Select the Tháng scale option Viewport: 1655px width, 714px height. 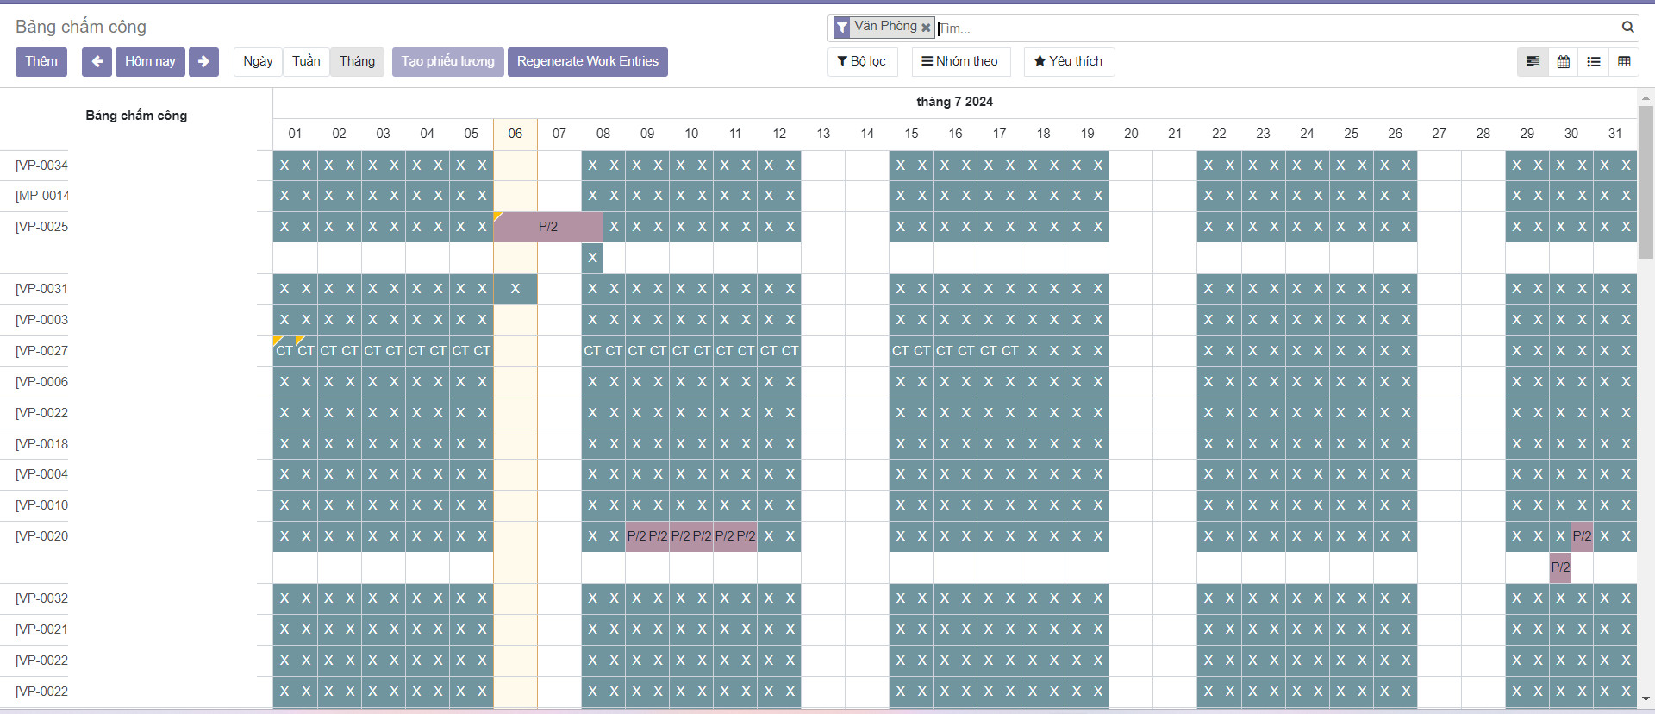pos(357,61)
